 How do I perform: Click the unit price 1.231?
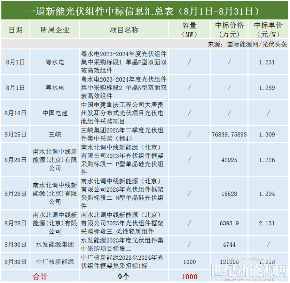click(x=267, y=63)
